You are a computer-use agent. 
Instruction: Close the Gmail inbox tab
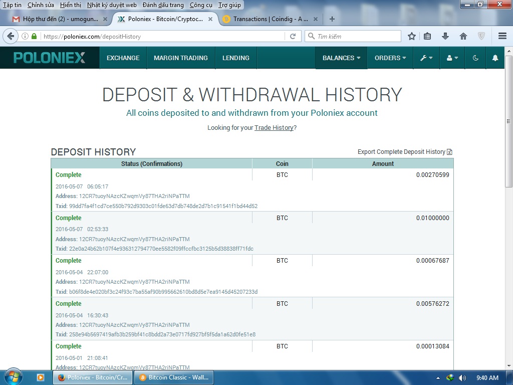[x=105, y=19]
